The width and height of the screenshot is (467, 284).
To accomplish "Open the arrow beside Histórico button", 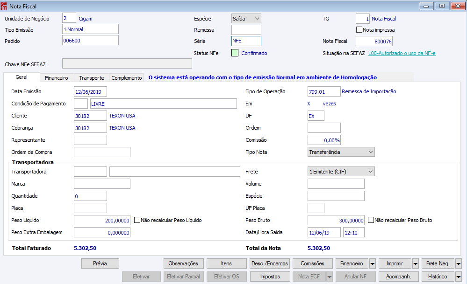I will pyautogui.click(x=459, y=277).
